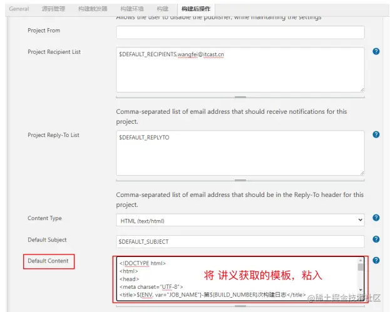Click drag handle bar below Recipient List
This screenshot has height=312, width=390.
[x=240, y=97]
